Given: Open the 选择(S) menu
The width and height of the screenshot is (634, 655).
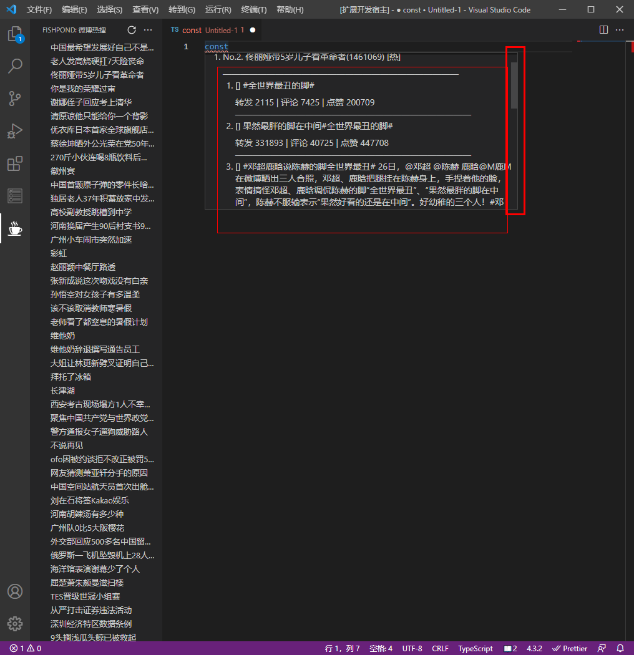Looking at the screenshot, I should (x=109, y=9).
